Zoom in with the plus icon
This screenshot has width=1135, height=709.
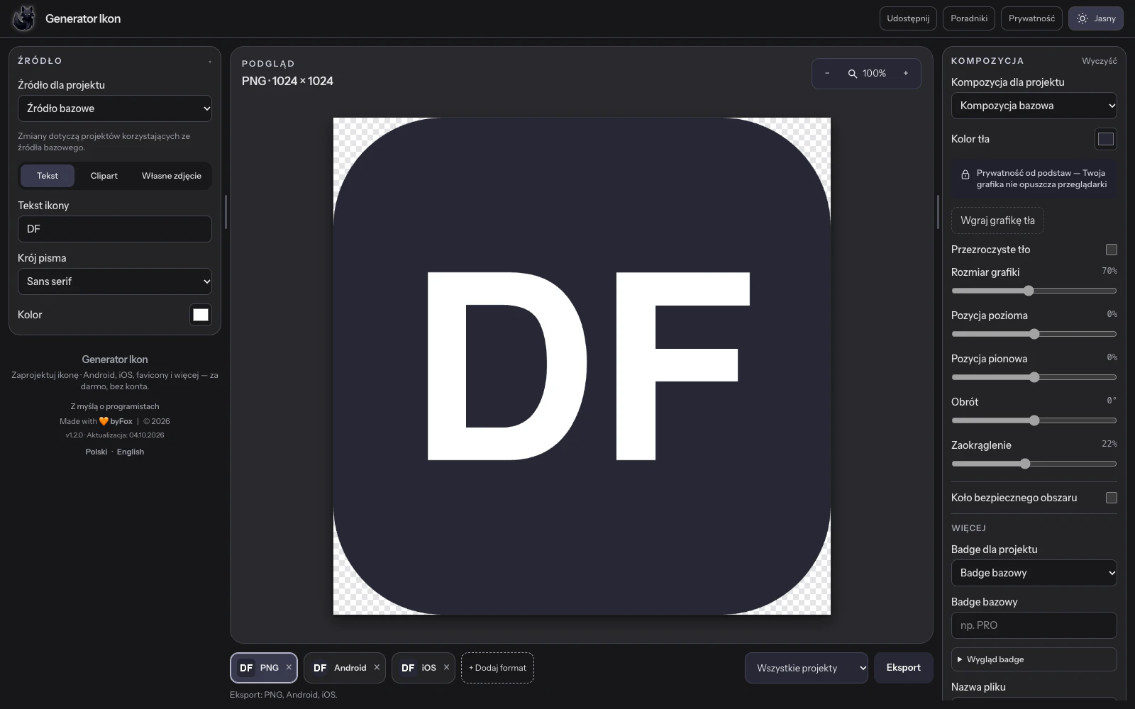click(906, 73)
